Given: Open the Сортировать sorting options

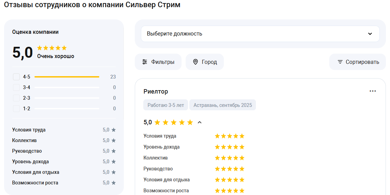Looking at the screenshot, I should (358, 62).
